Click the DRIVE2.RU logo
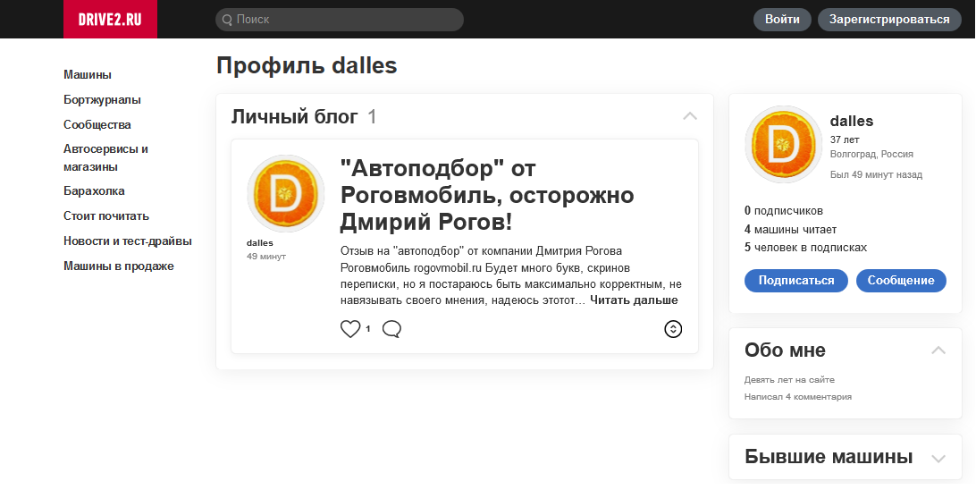The height and width of the screenshot is (490, 976). pyautogui.click(x=110, y=20)
